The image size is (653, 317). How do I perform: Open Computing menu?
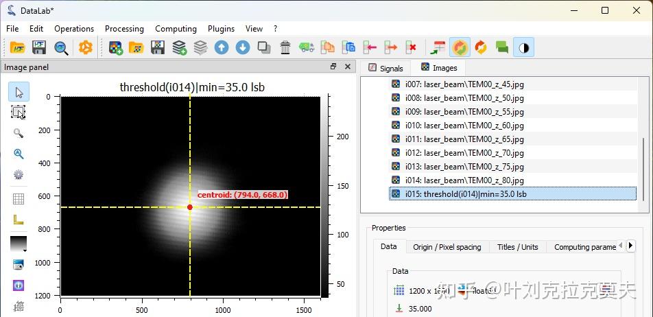(176, 29)
